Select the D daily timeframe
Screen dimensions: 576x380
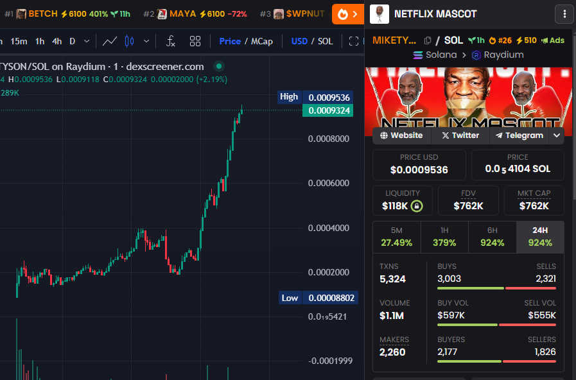coord(73,41)
